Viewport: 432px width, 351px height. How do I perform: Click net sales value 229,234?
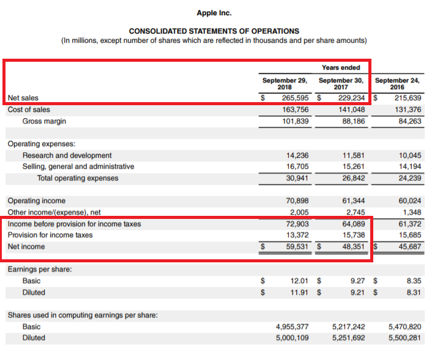pos(351,98)
